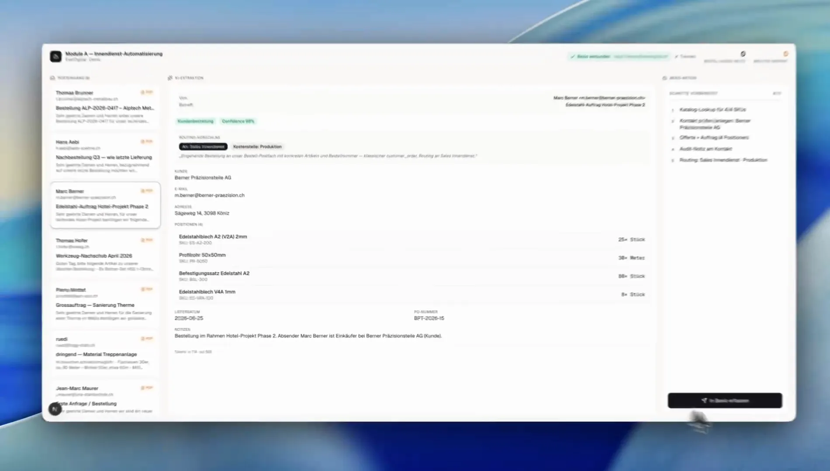Image resolution: width=830 pixels, height=471 pixels.
Task: Select Marc Berner's Edelstahl-Auftrag email
Action: [x=105, y=205]
